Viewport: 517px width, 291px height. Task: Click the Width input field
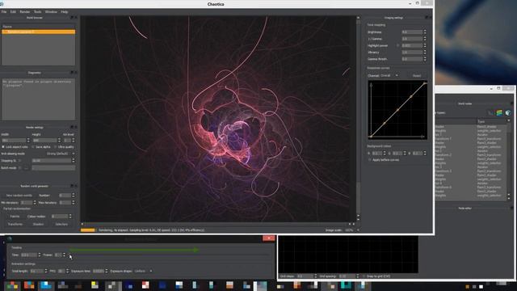[14, 141]
